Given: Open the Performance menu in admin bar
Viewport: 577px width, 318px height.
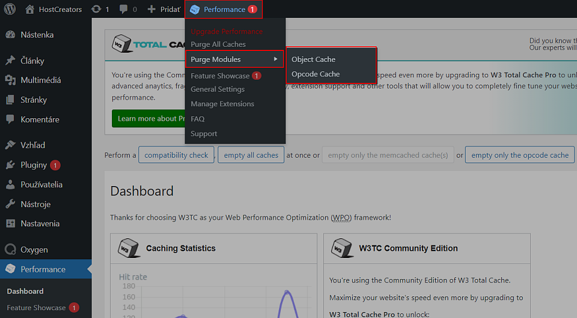Looking at the screenshot, I should click(x=224, y=9).
